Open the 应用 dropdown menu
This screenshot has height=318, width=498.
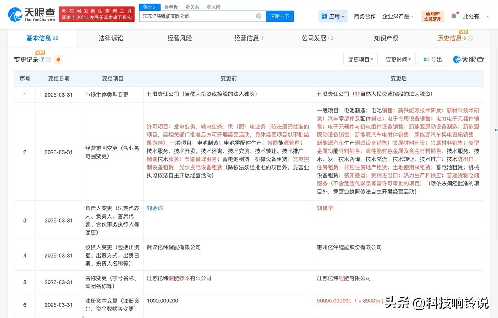pos(333,16)
